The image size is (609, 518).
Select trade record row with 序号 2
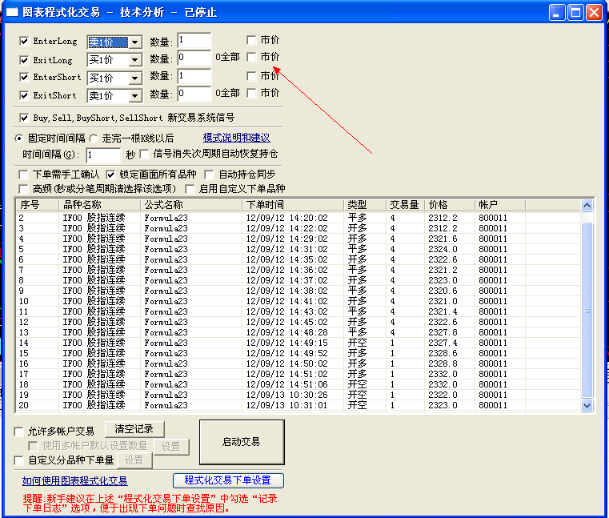point(298,218)
